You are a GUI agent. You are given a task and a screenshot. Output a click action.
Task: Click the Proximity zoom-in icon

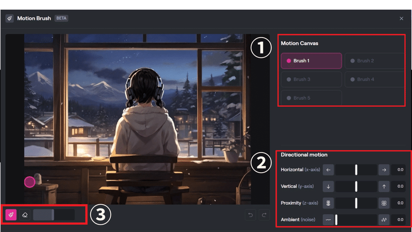384,203
